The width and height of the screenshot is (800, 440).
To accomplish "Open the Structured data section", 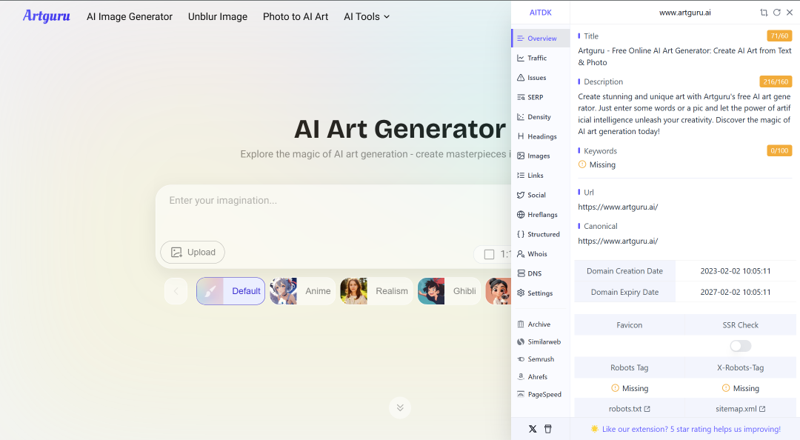I will (540, 234).
